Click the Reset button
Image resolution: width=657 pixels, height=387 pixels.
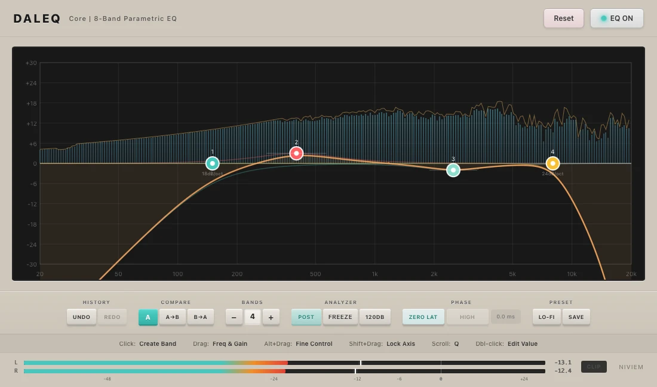click(563, 18)
